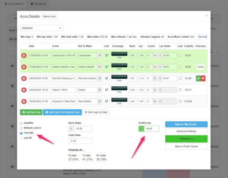This screenshot has width=228, height=178.
Task: Click info icon beside Red Bull Salzburg bet
Action: point(100,78)
